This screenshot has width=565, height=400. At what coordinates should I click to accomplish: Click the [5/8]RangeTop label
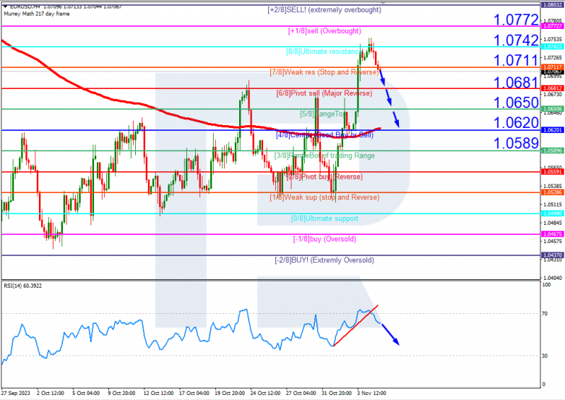[323, 114]
